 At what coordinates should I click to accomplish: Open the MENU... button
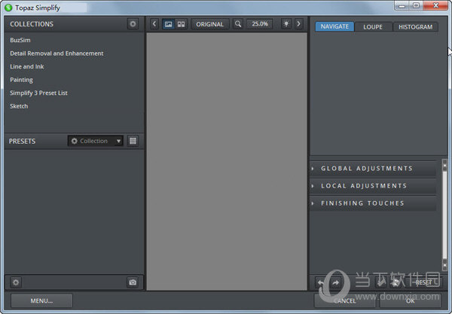pos(41,300)
